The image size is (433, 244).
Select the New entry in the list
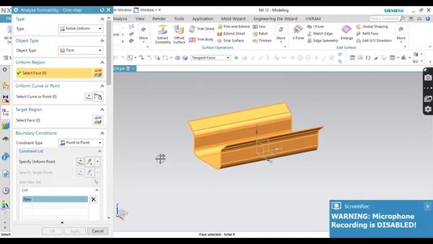[x=55, y=199]
